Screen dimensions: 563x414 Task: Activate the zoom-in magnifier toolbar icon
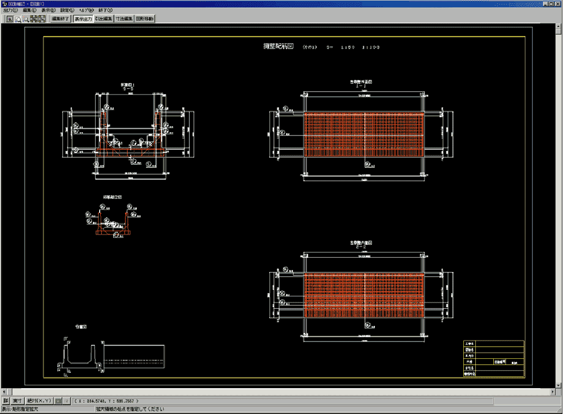pos(18,19)
